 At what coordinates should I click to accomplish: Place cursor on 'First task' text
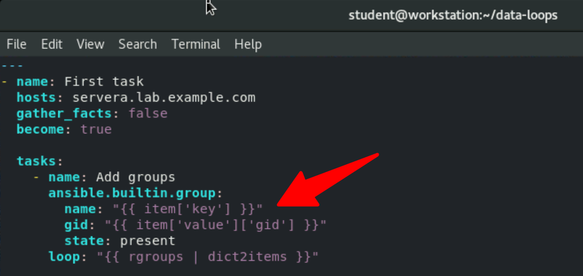104,82
